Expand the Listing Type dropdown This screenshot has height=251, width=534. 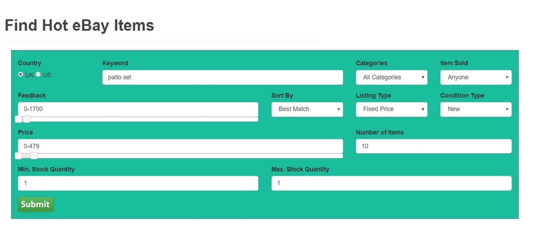pyautogui.click(x=391, y=109)
